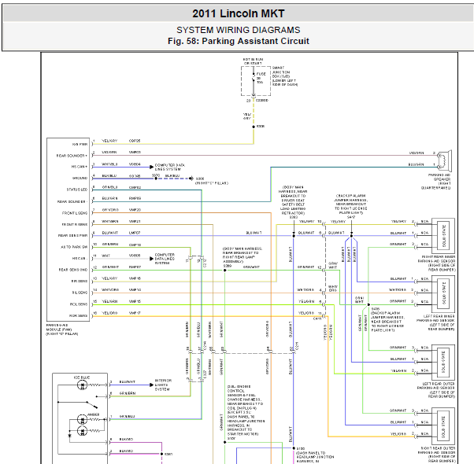Click the '2011 Lincoln MKT' title
Image resolution: width=474 pixels, height=464 pixels.
pos(239,13)
